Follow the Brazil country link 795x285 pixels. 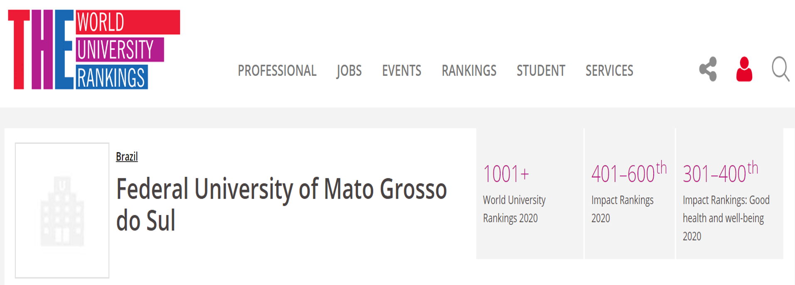[127, 157]
